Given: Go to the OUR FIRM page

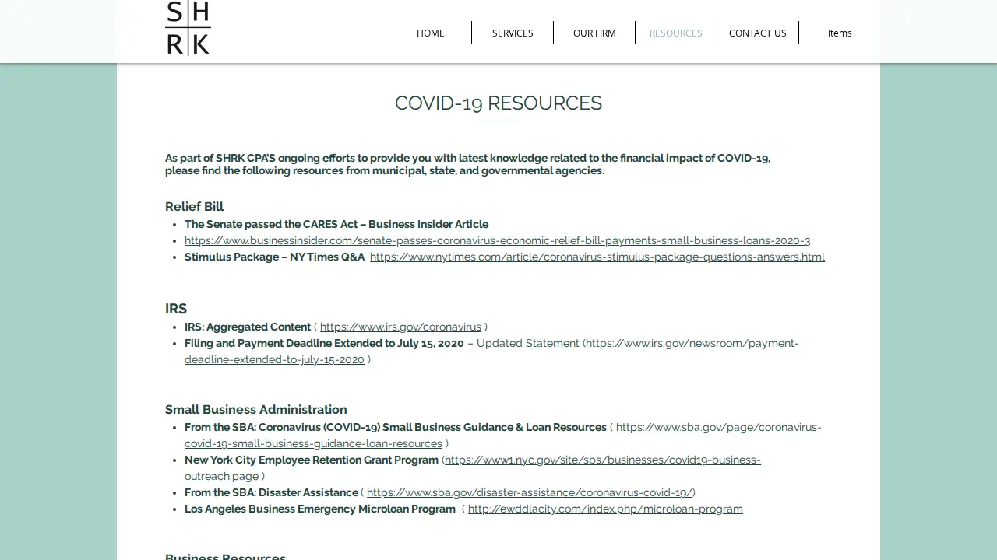Looking at the screenshot, I should 594,33.
